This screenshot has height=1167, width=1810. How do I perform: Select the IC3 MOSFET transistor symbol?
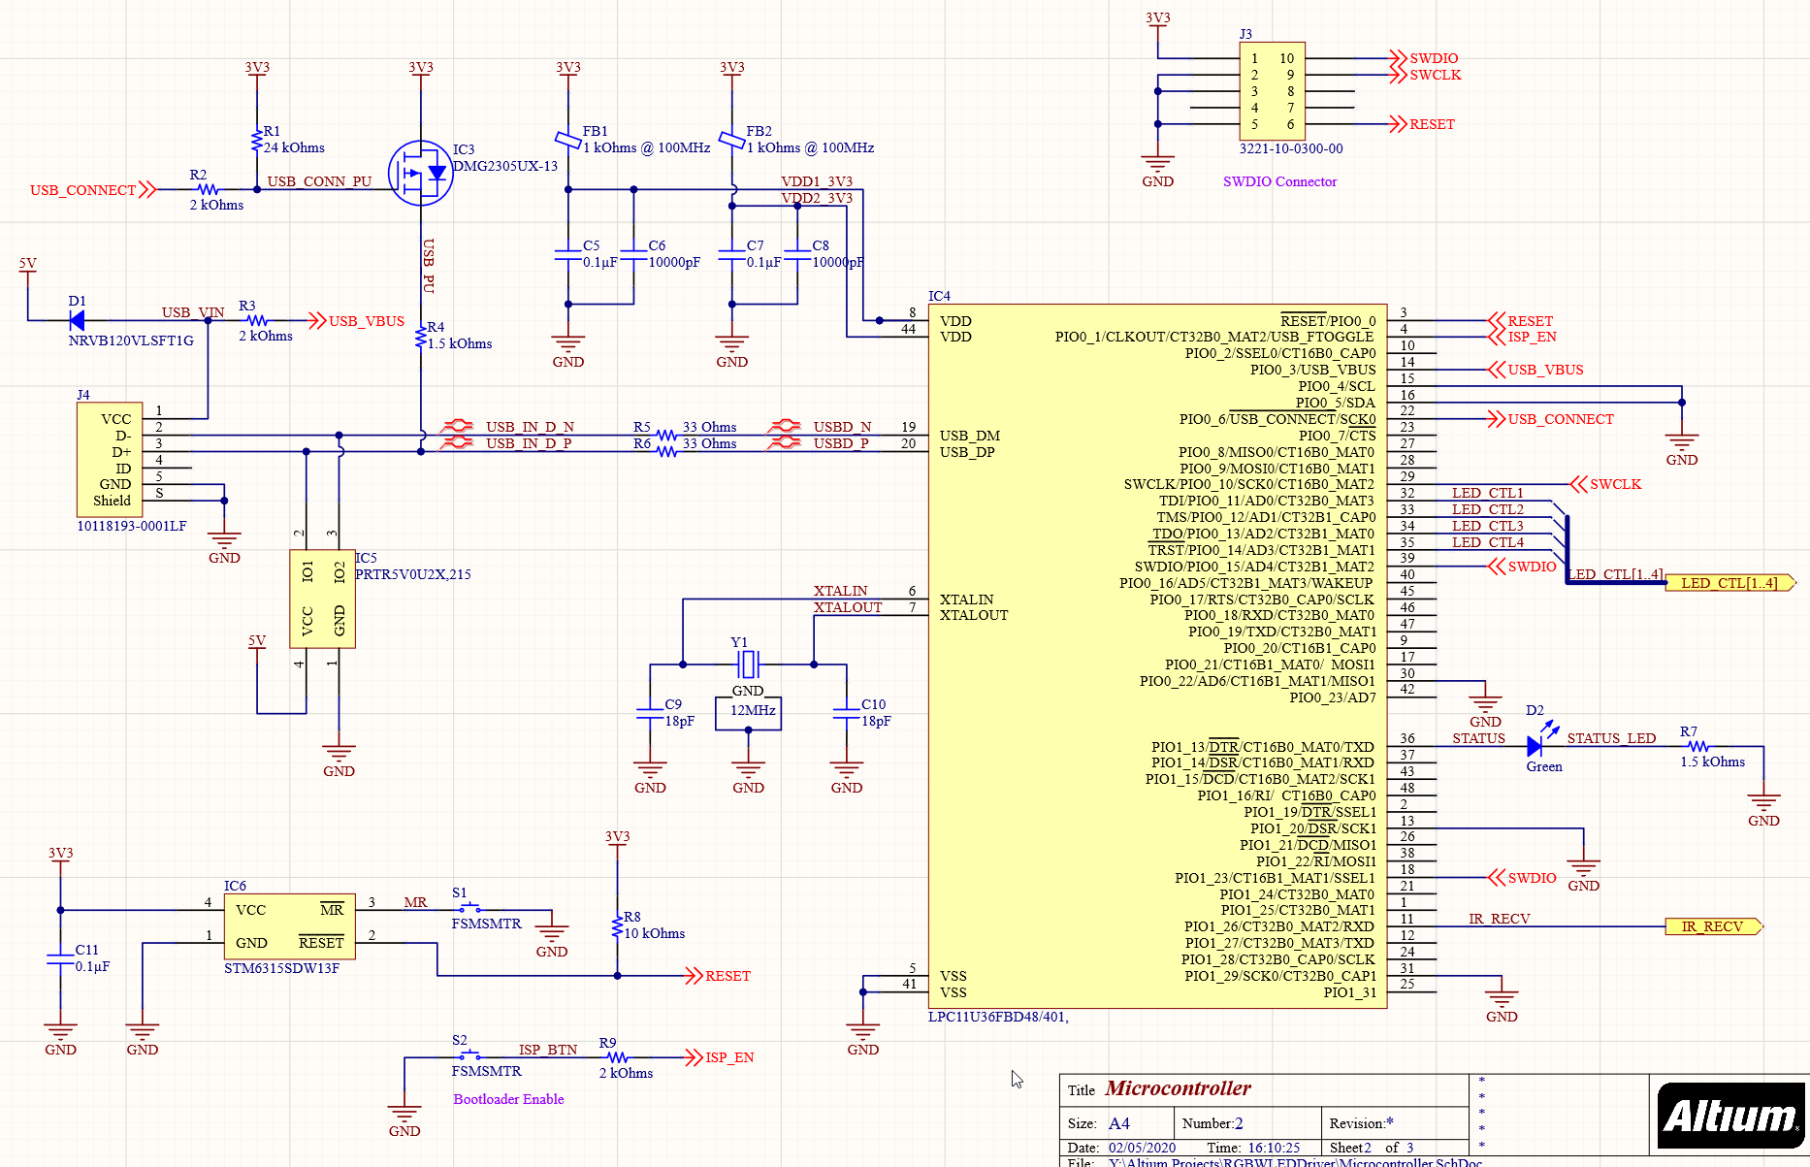[x=421, y=174]
